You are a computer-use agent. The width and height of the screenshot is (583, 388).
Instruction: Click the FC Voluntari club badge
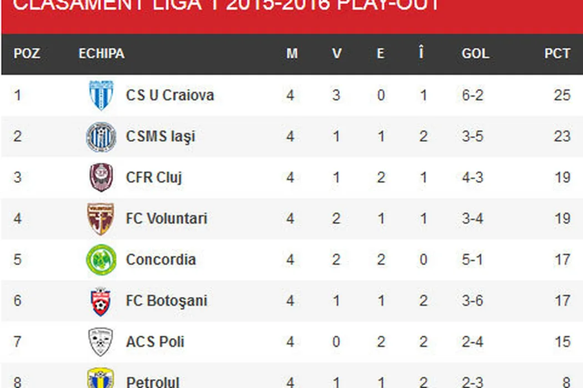(101, 219)
